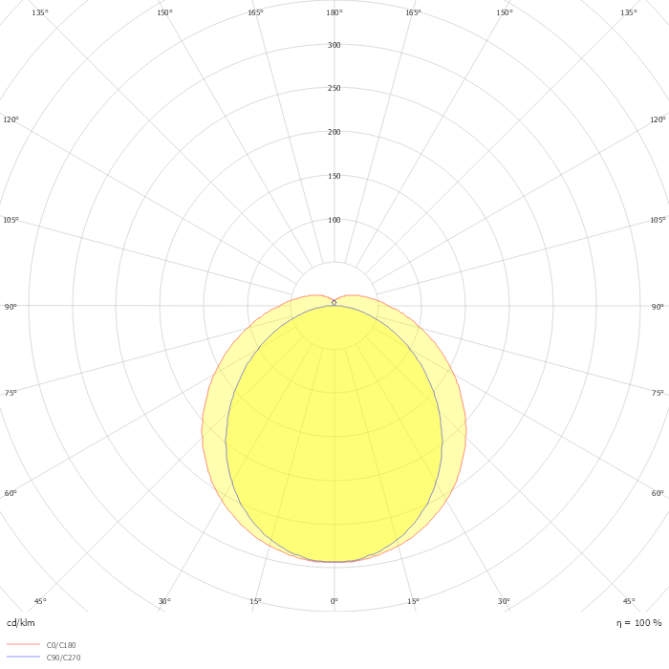Click the bottom-right 30° label
Screen dimensions: 669x669
click(x=504, y=601)
